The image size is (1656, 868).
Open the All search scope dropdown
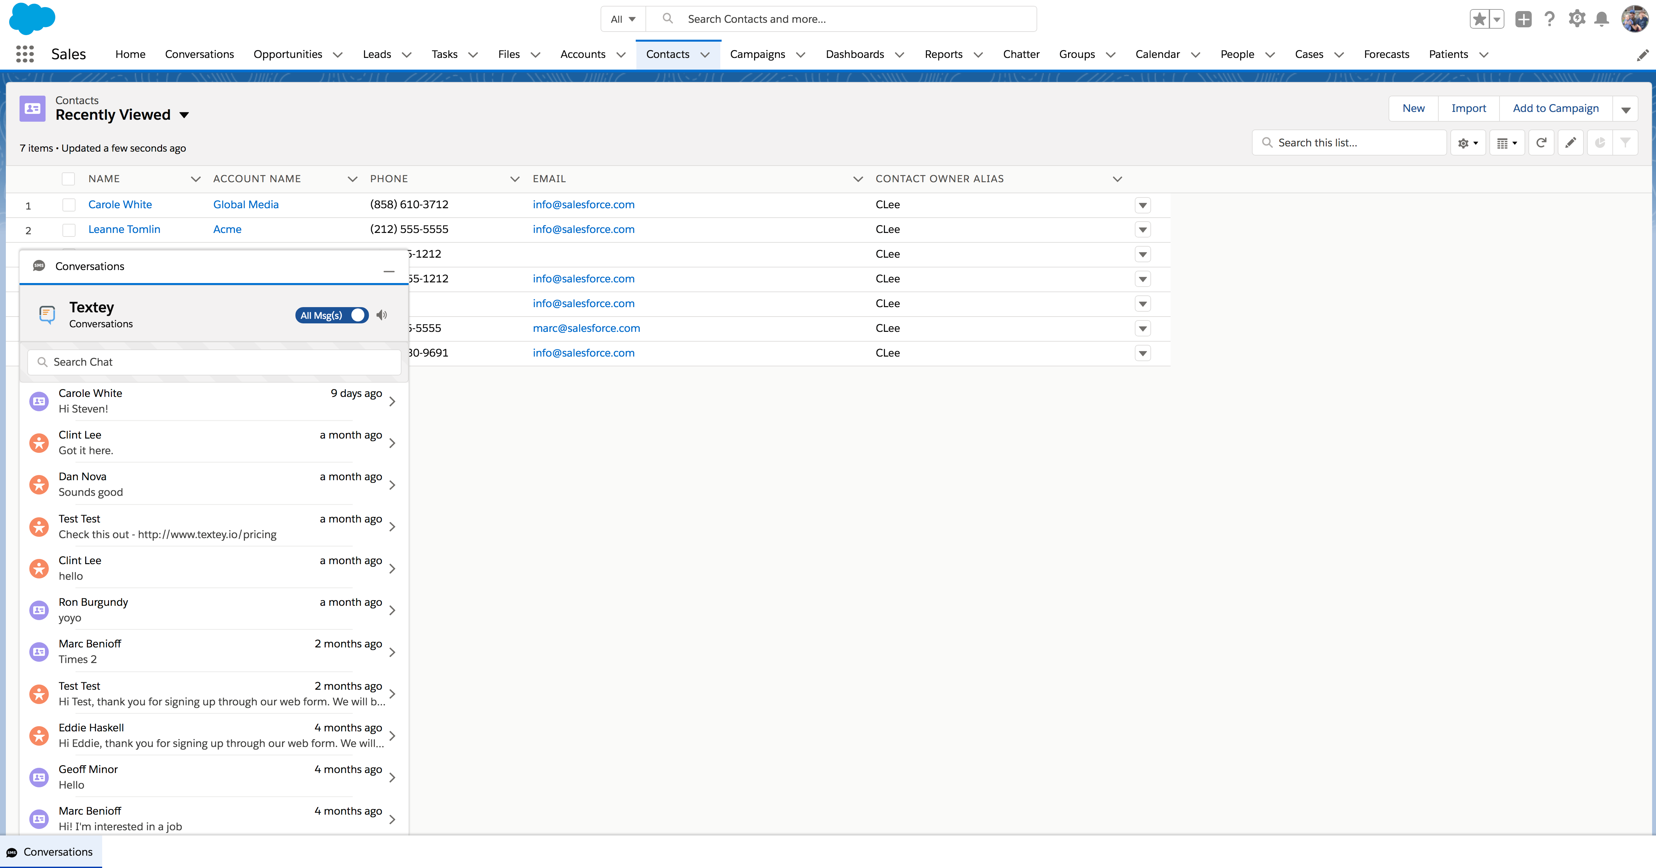point(623,19)
